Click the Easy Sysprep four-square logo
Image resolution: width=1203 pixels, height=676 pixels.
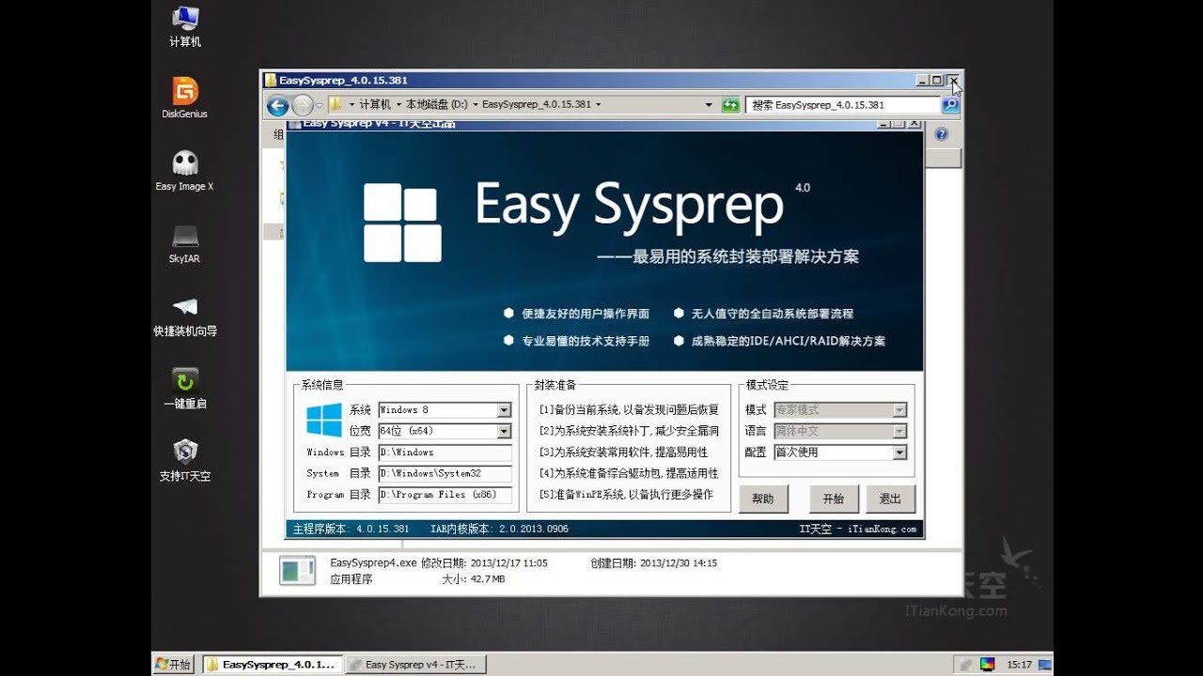click(401, 222)
